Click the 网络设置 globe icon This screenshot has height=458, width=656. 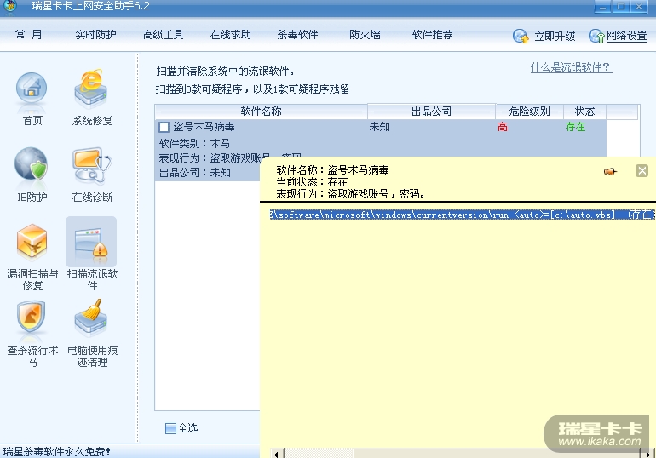click(596, 36)
